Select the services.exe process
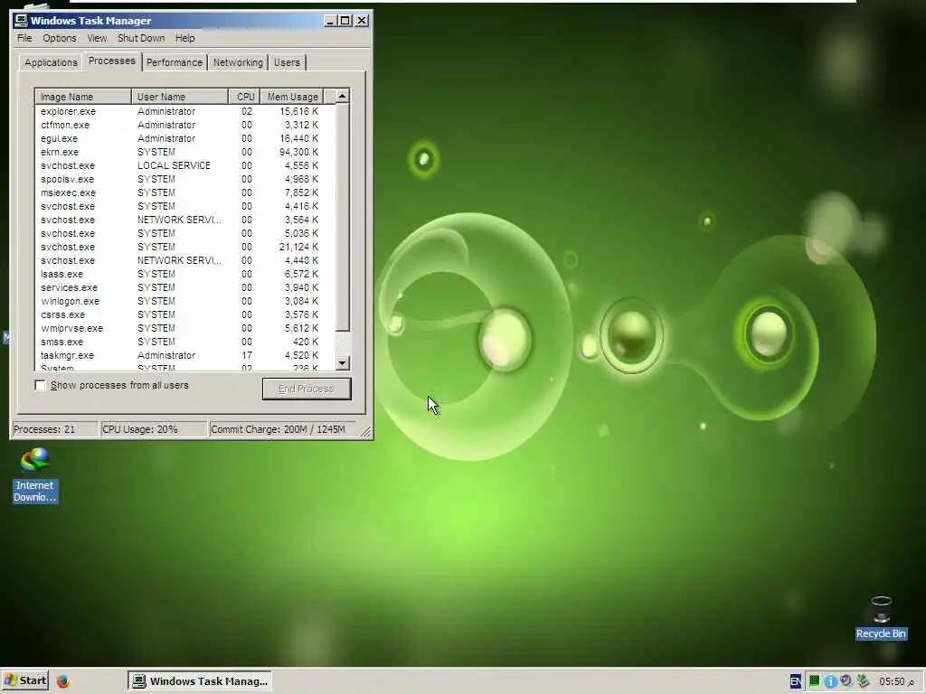 coord(184,288)
